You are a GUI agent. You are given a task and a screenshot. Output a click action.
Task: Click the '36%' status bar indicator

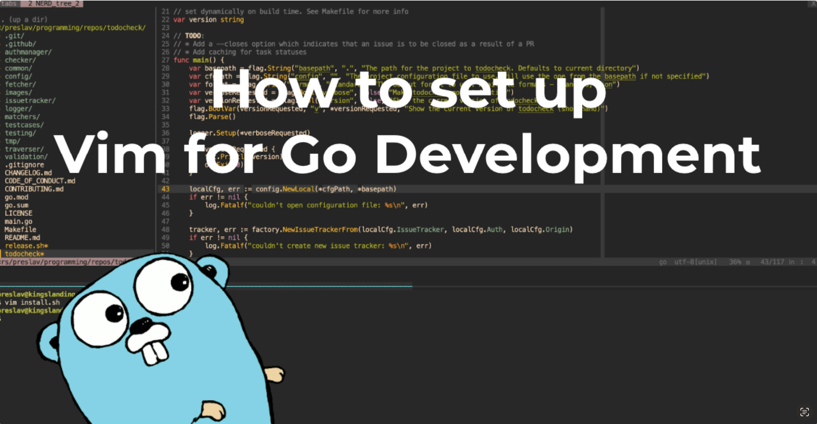(735, 262)
